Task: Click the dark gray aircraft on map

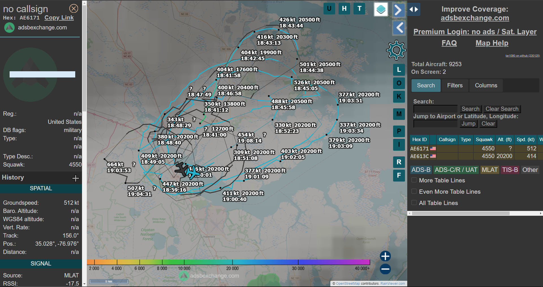Action: pyautogui.click(x=181, y=169)
